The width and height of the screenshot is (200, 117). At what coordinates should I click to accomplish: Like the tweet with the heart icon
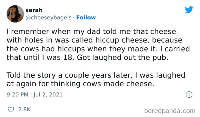[x=11, y=109]
